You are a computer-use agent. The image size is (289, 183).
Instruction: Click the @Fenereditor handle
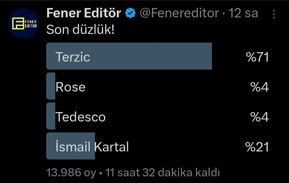point(179,13)
